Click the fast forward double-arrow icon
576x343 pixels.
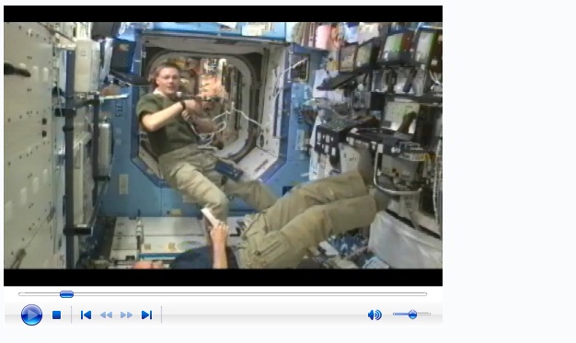126,315
